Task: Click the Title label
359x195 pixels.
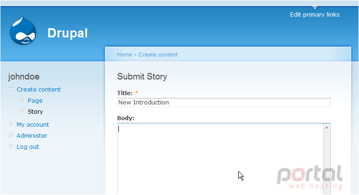Action: [125, 93]
